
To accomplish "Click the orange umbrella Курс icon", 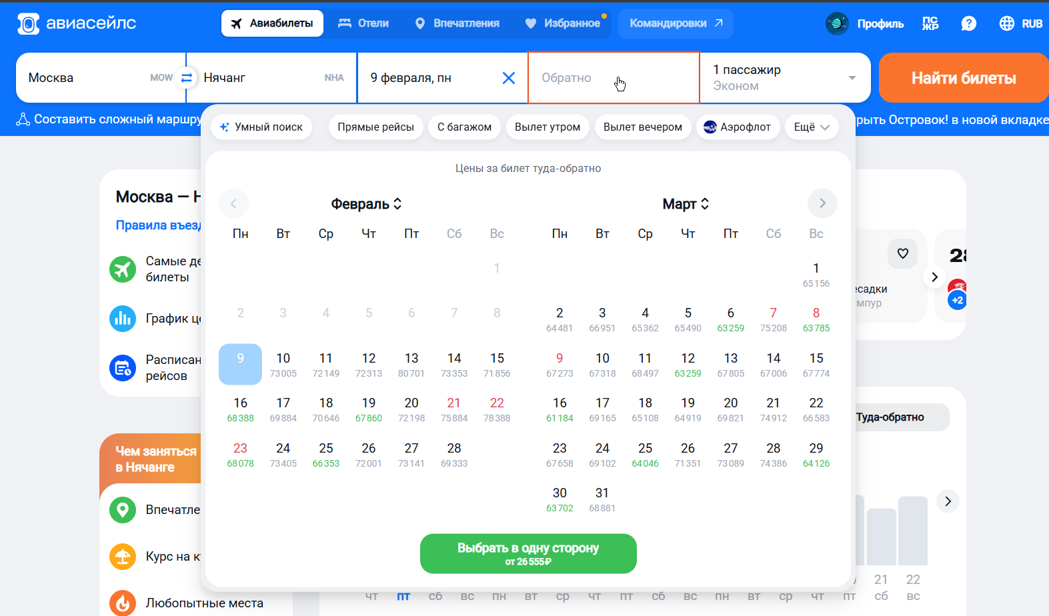I will (123, 557).
